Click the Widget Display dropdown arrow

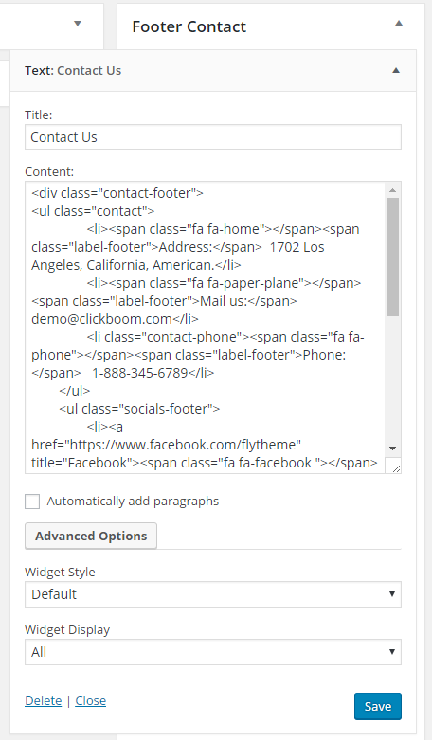[392, 652]
